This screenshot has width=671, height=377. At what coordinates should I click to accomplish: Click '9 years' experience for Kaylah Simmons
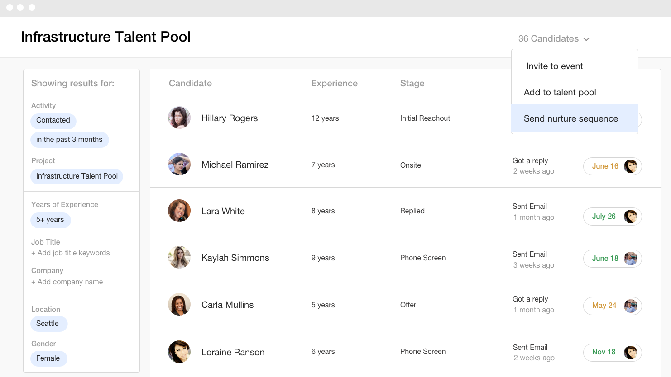click(323, 258)
